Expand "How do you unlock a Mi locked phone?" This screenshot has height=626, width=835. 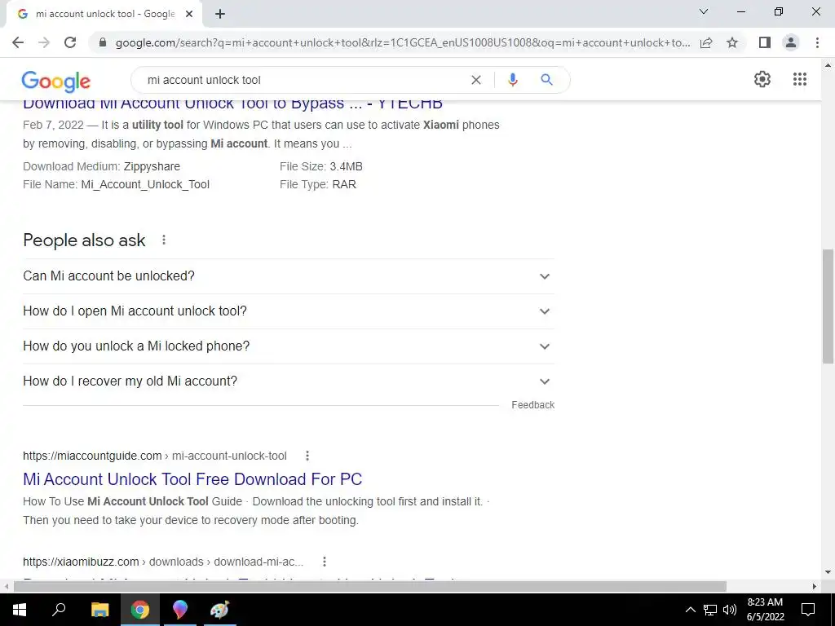pos(289,346)
